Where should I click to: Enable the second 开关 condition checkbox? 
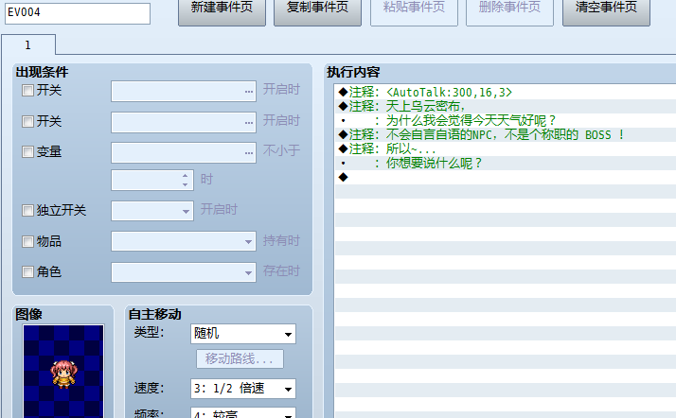(27, 121)
